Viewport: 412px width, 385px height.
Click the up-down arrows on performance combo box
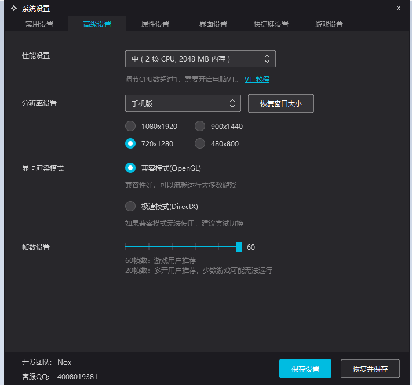pos(267,59)
